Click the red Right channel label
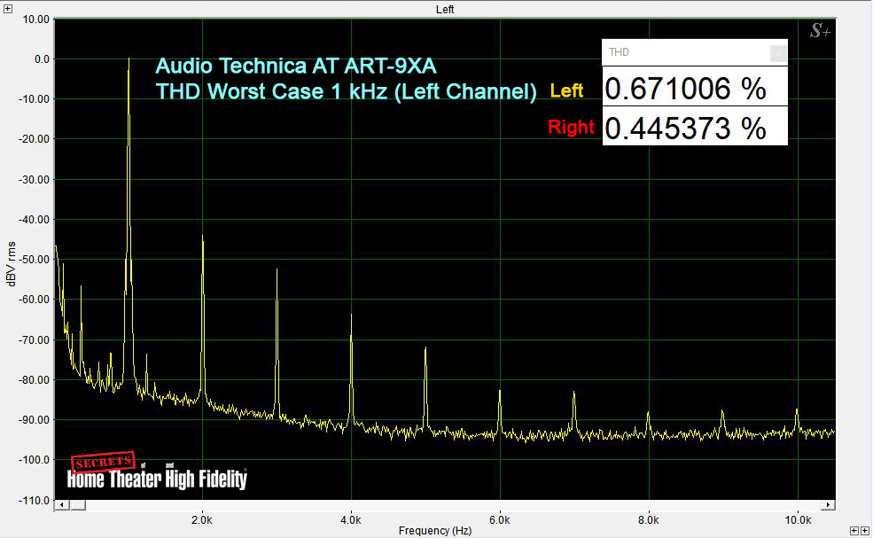 (572, 127)
